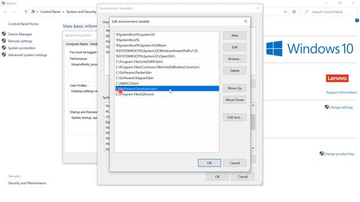Screen dimensions: 360x202
Task: Close the Edit environment variable dialog
Action: click(246, 21)
